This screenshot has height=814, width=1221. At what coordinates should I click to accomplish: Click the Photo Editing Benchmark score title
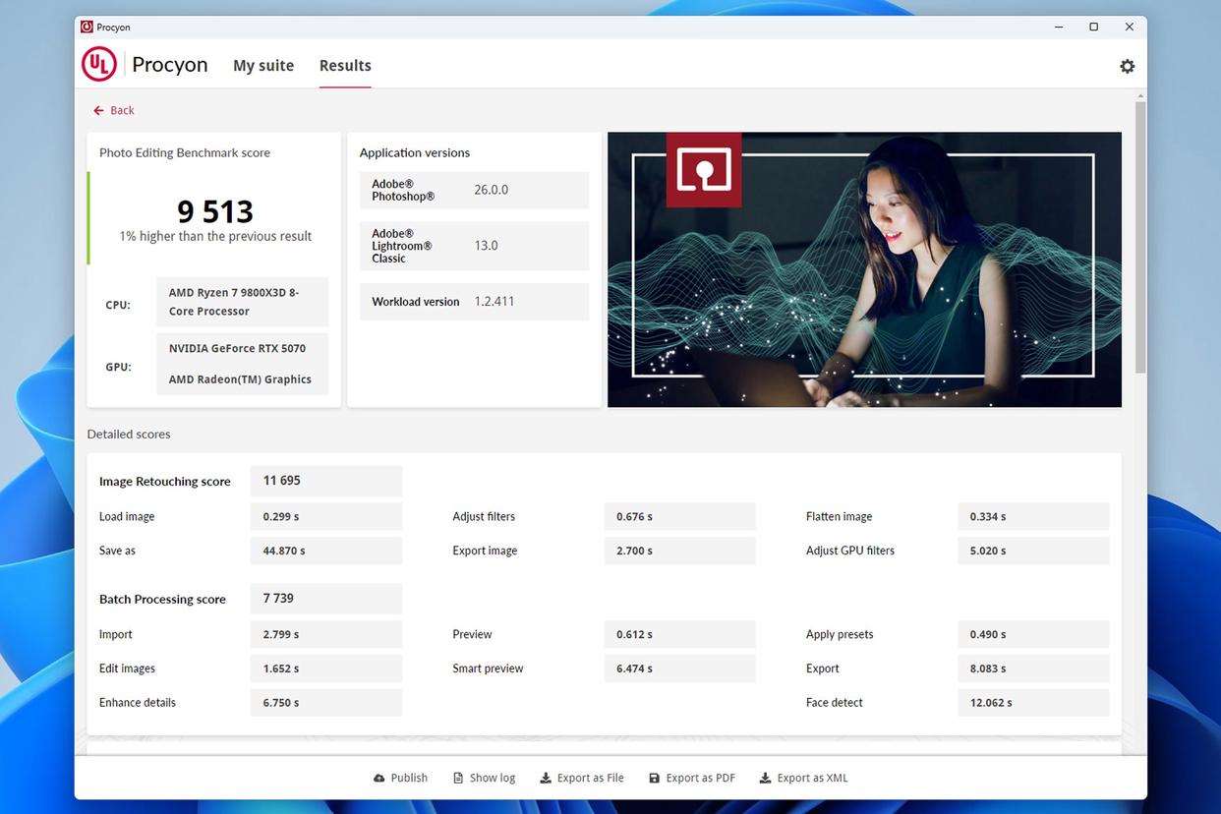pyautogui.click(x=185, y=152)
